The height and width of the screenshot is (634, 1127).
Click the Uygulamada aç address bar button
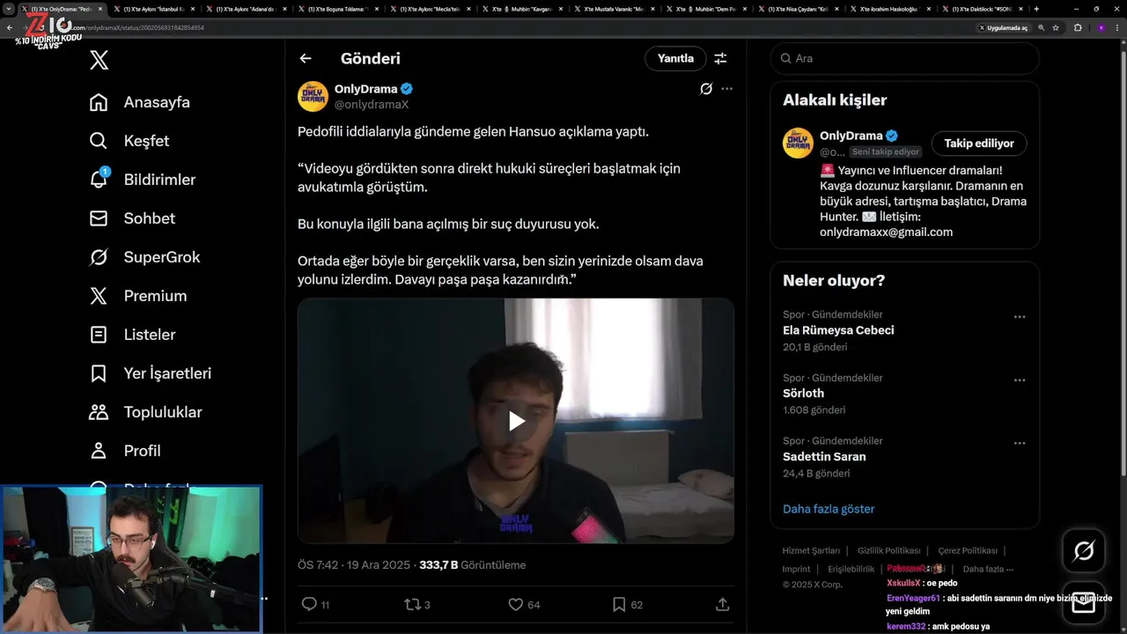pos(1003,28)
